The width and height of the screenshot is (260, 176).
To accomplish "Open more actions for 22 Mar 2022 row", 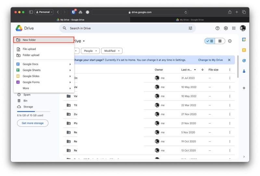I will coord(230,105).
